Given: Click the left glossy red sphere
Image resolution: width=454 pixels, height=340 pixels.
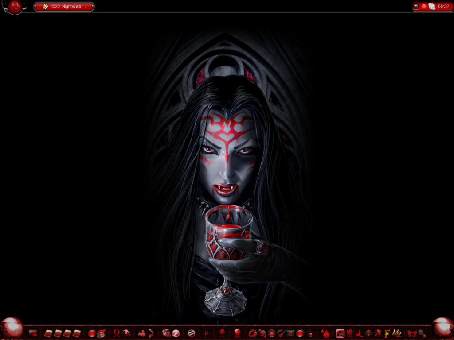Looking at the screenshot, I should 12,328.
